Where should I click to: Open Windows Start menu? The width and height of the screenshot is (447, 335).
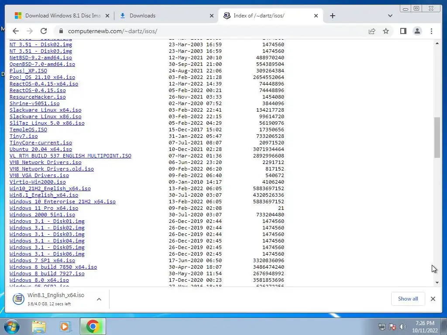tap(11, 326)
